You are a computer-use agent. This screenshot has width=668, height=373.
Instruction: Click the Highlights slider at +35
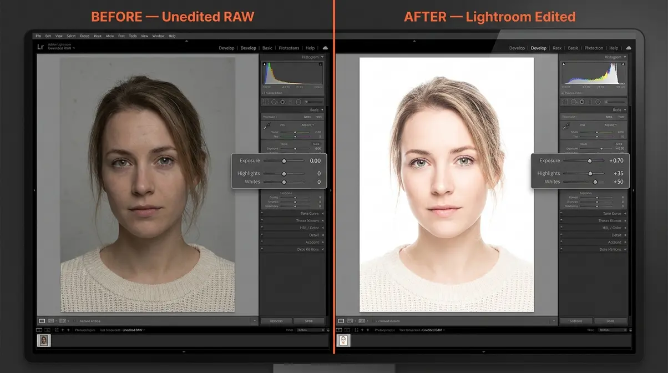point(583,173)
